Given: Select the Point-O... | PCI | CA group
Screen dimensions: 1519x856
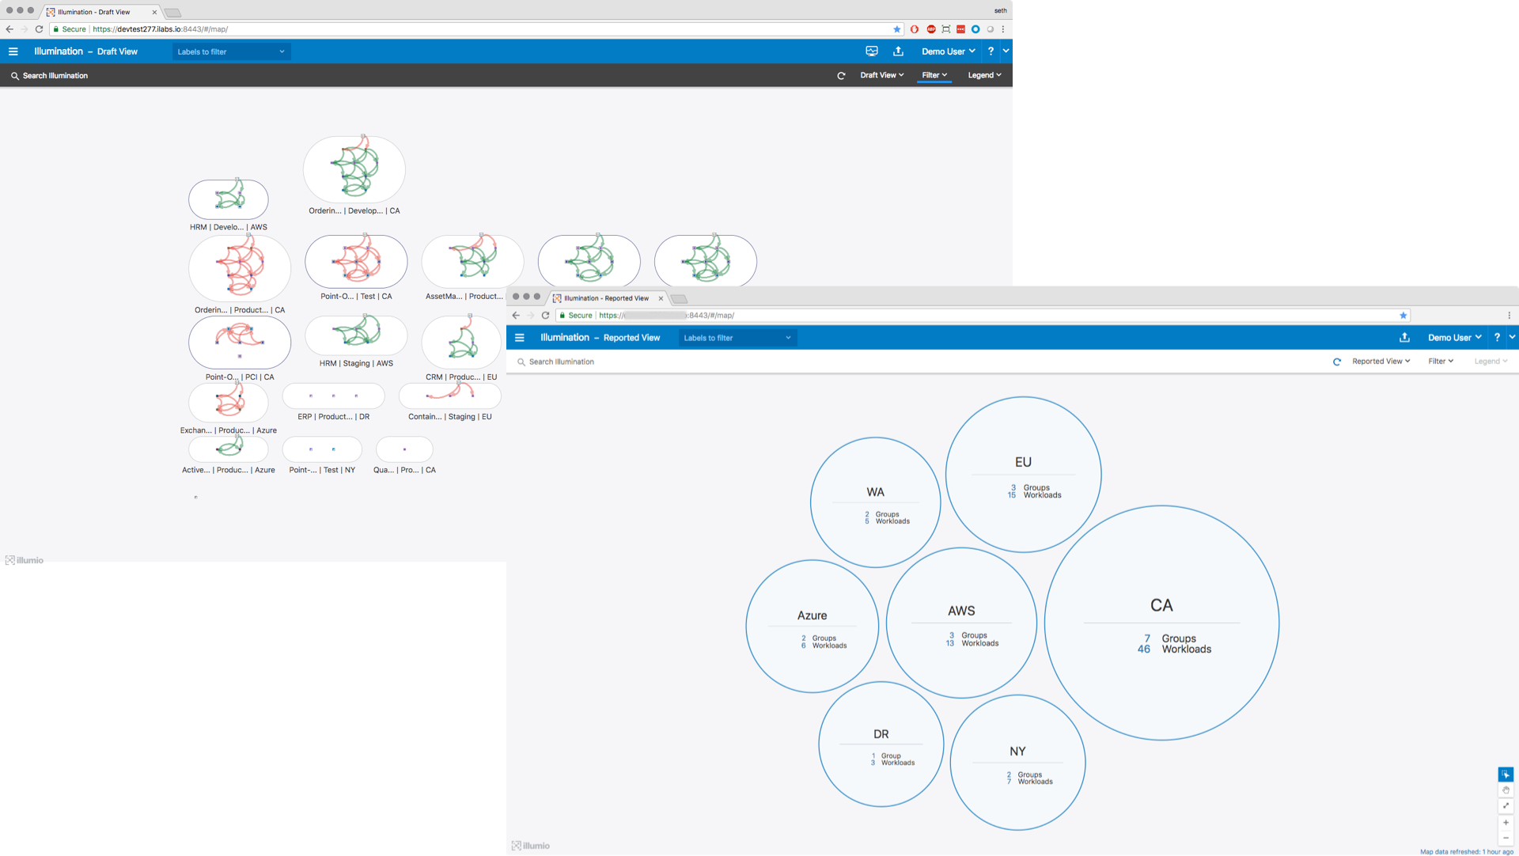Looking at the screenshot, I should click(240, 342).
